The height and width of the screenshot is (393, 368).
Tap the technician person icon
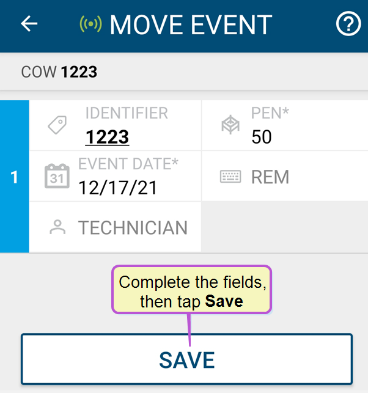point(57,227)
